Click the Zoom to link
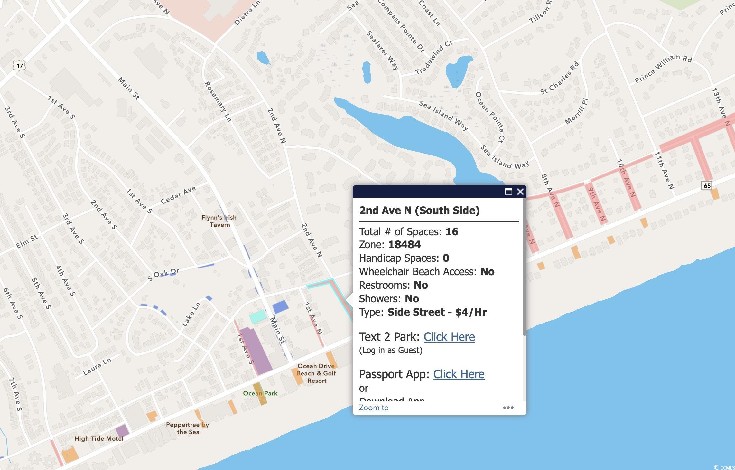 coord(374,408)
